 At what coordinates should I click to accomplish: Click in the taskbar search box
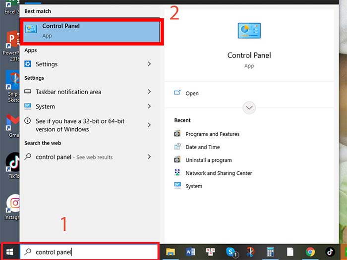[89, 252]
